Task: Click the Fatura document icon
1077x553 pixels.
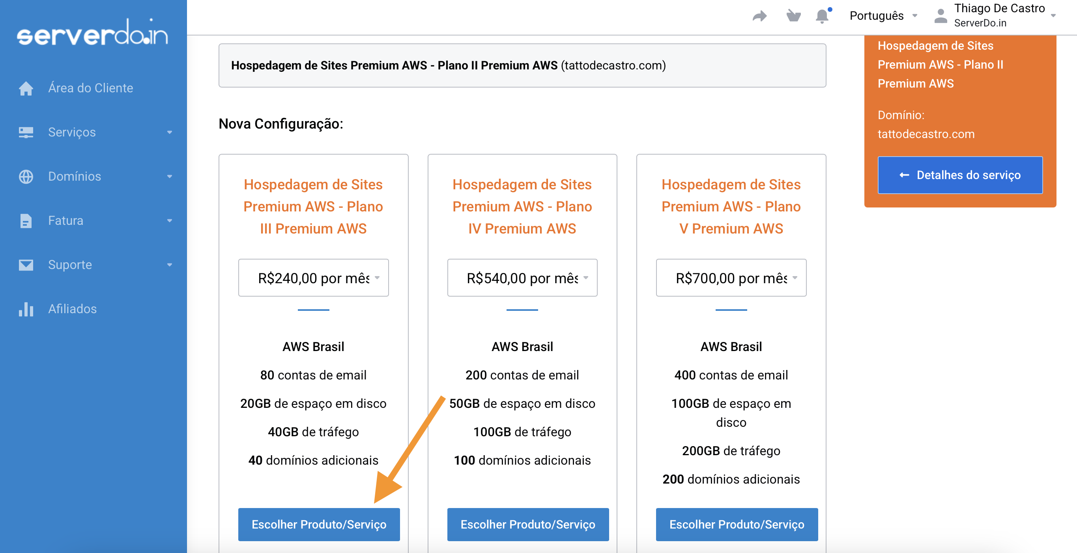Action: tap(26, 221)
